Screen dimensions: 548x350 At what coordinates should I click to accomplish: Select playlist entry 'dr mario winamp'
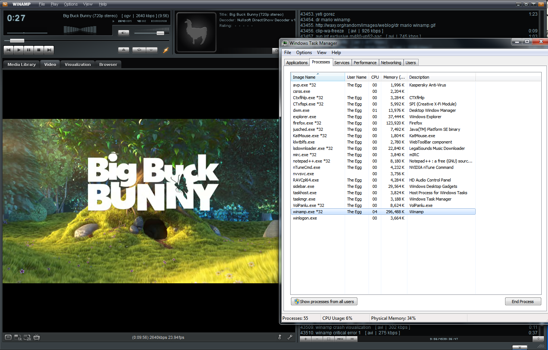pos(419,20)
